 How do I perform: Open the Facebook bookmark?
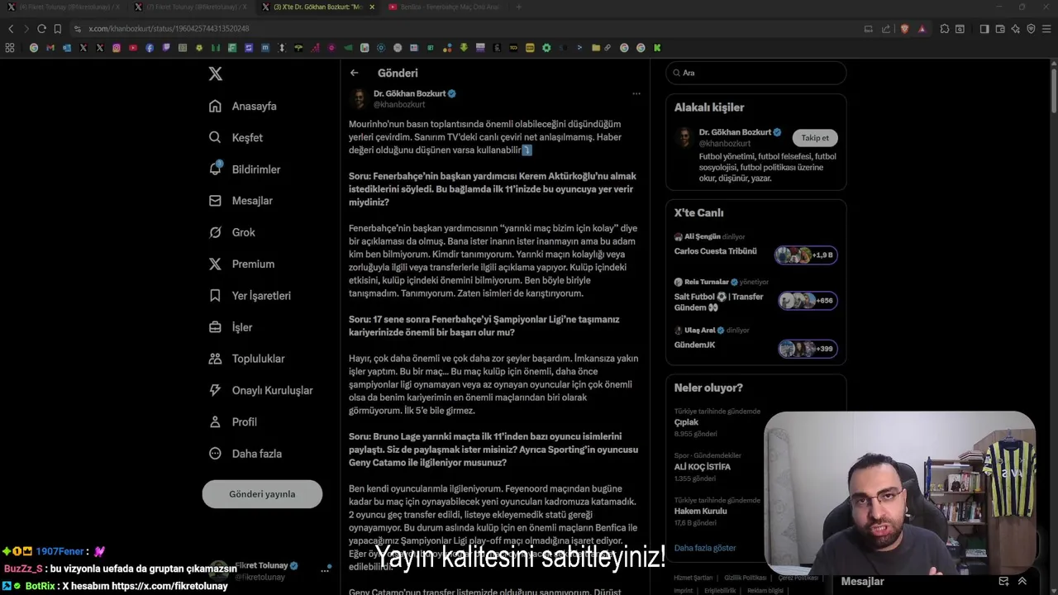(x=150, y=48)
